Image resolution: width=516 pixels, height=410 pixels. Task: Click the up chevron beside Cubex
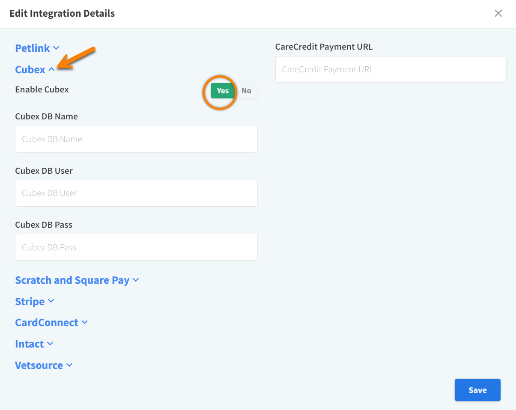51,69
